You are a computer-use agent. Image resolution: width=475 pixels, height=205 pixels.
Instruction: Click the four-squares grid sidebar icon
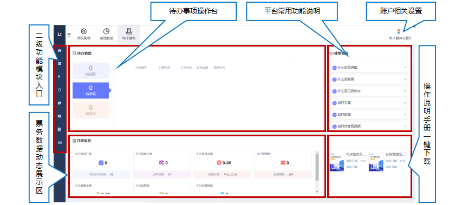click(x=60, y=116)
